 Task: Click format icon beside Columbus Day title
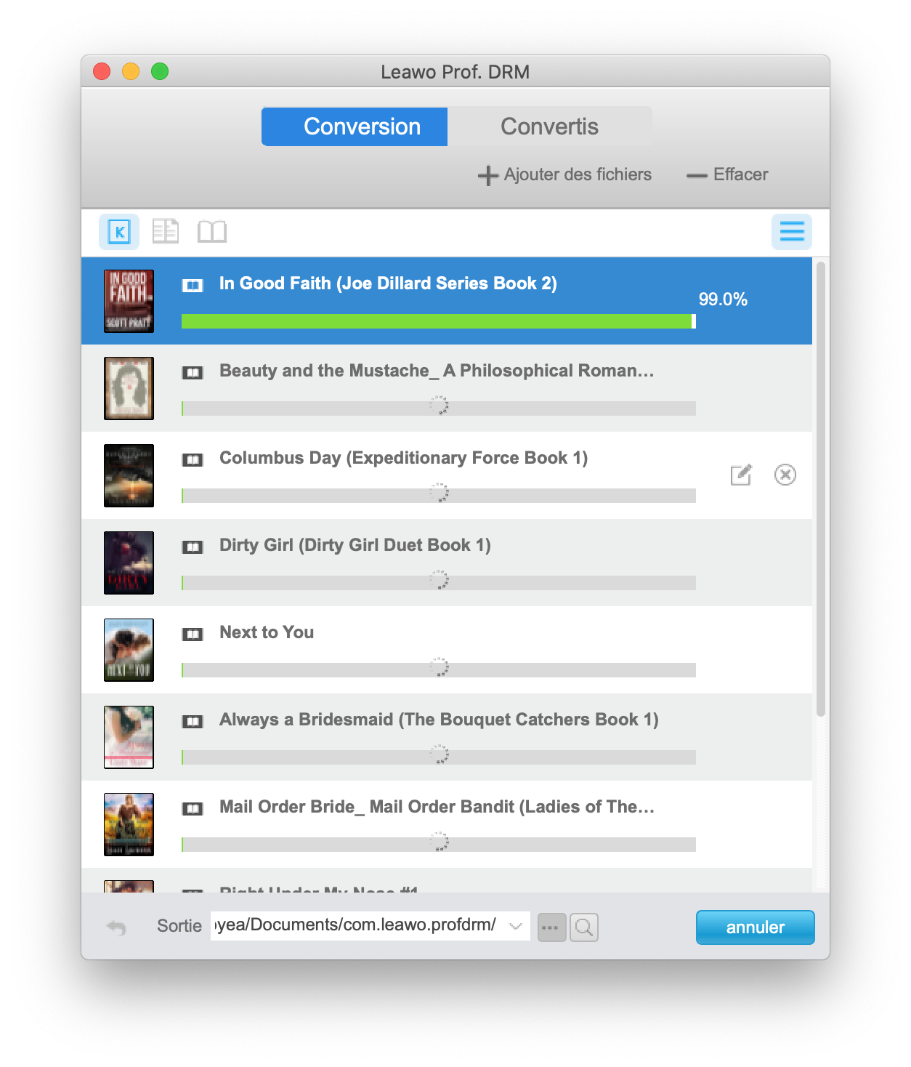pos(193,459)
